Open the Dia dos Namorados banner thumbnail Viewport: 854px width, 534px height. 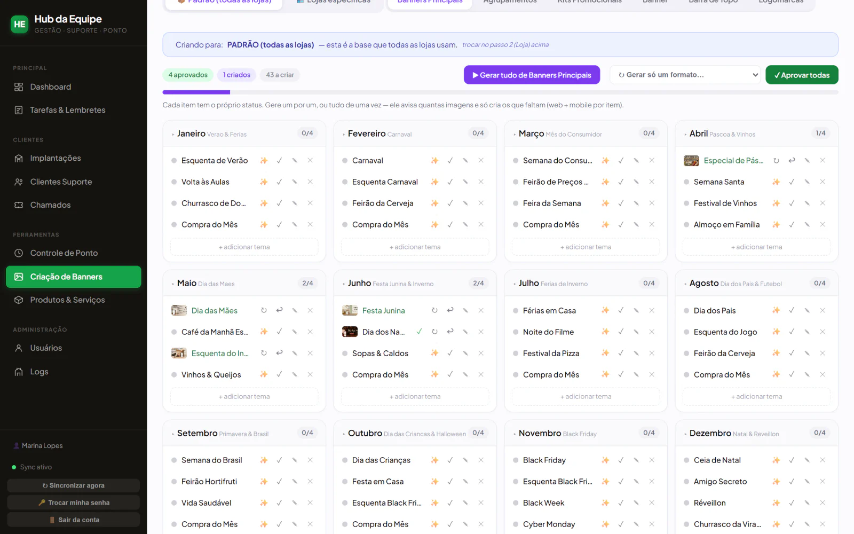(x=350, y=332)
